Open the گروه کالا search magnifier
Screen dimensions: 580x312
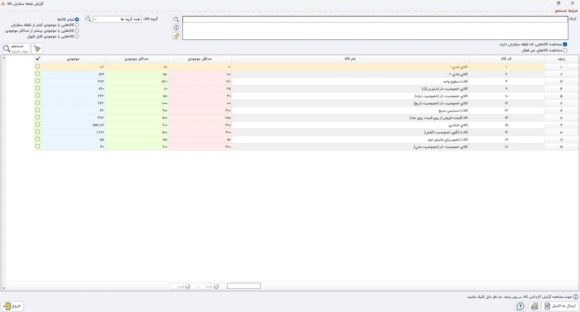(x=89, y=19)
